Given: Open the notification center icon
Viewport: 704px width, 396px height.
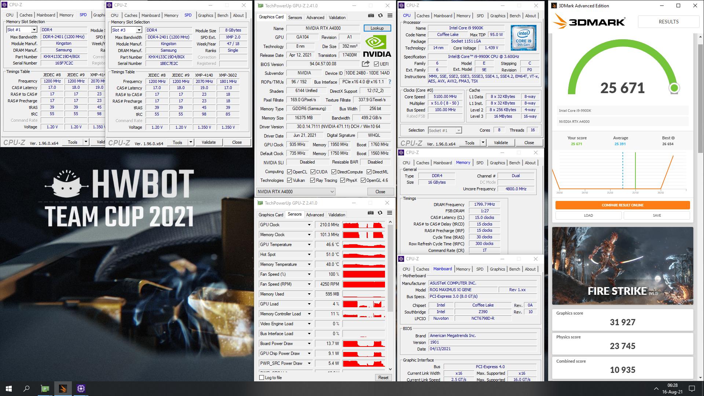Looking at the screenshot, I should coord(692,389).
